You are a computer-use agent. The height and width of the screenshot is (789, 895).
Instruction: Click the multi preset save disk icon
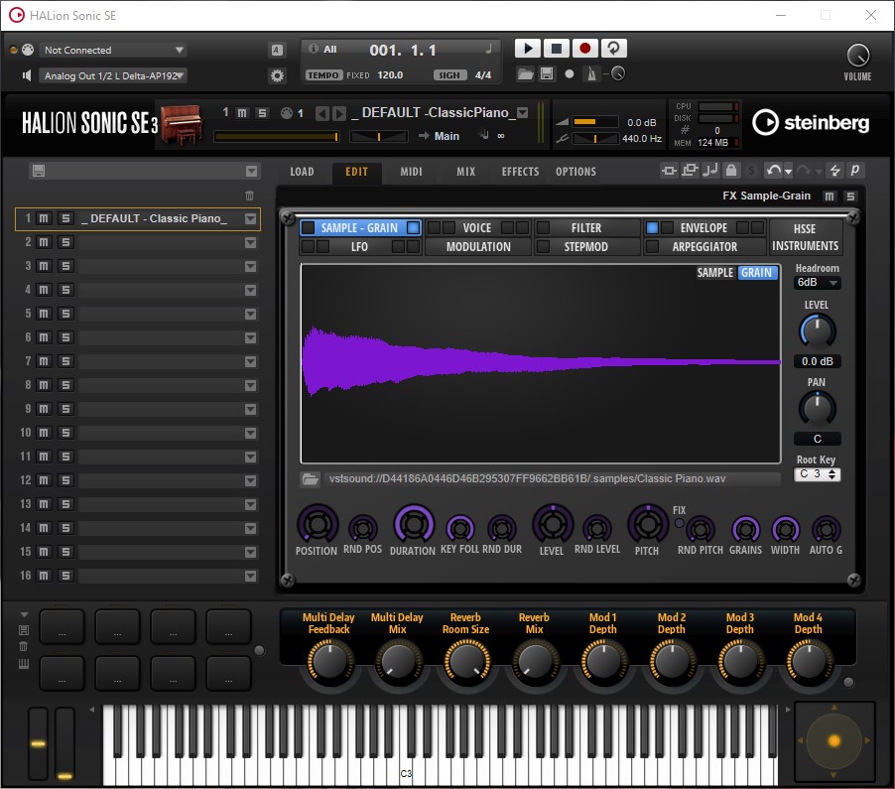pyautogui.click(x=39, y=171)
